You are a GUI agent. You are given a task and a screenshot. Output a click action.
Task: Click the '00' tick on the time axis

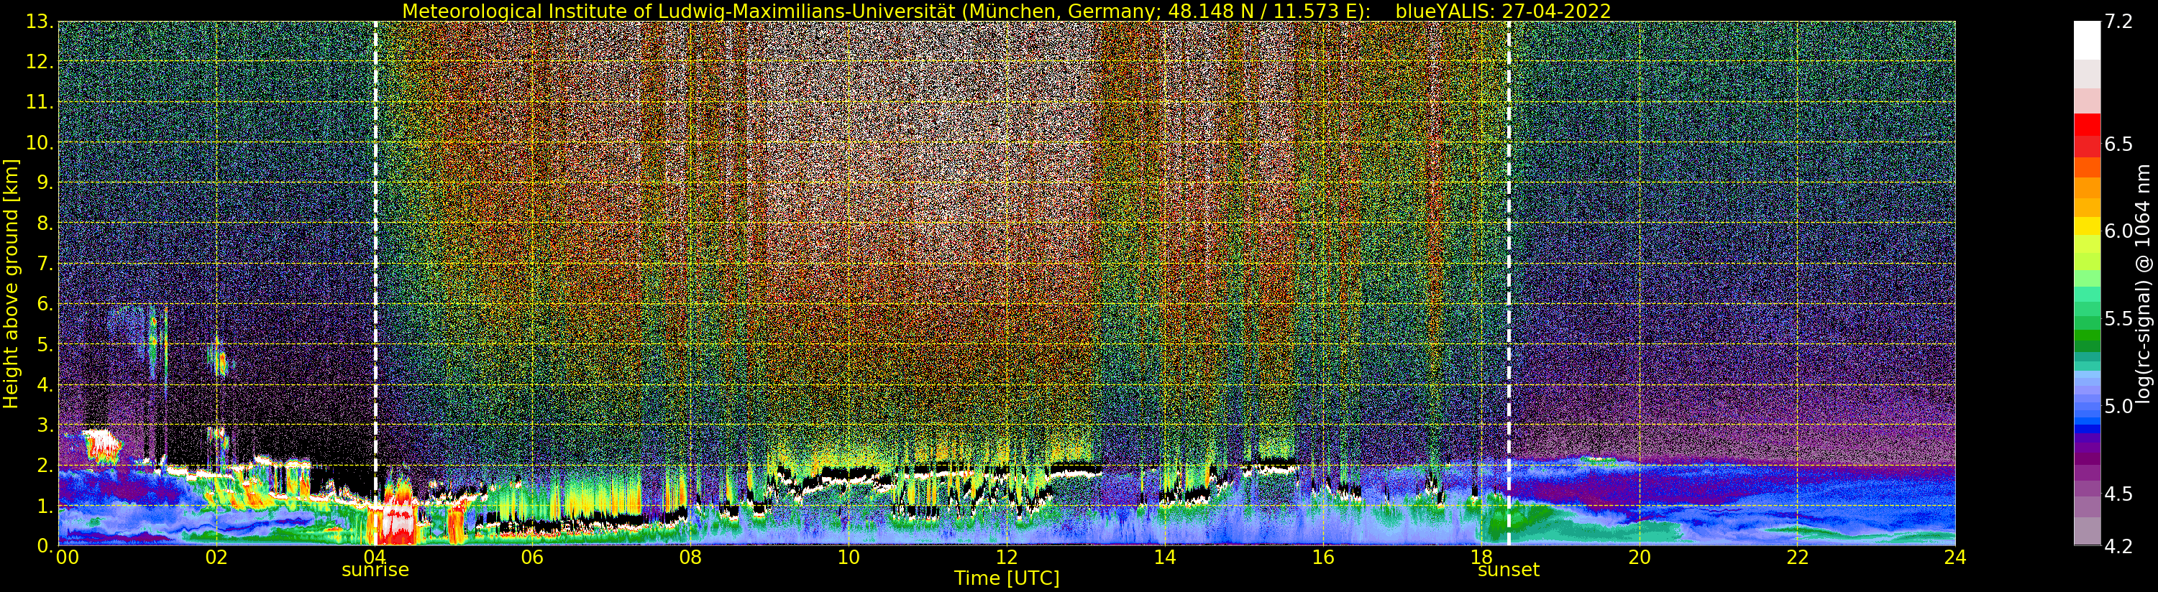pyautogui.click(x=67, y=557)
